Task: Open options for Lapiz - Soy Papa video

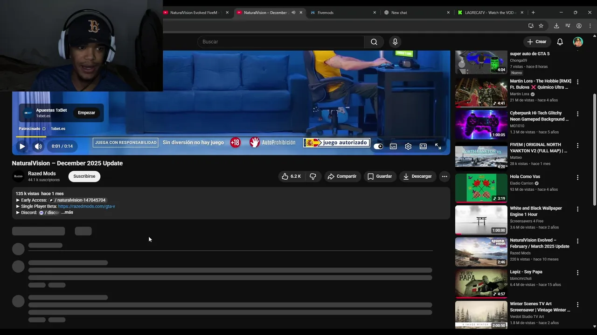Action: pos(577,273)
